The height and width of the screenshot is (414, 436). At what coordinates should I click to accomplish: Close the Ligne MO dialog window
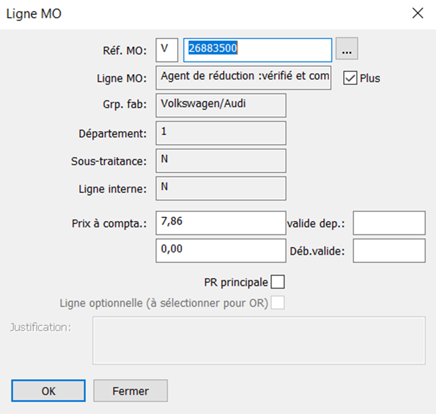click(418, 13)
